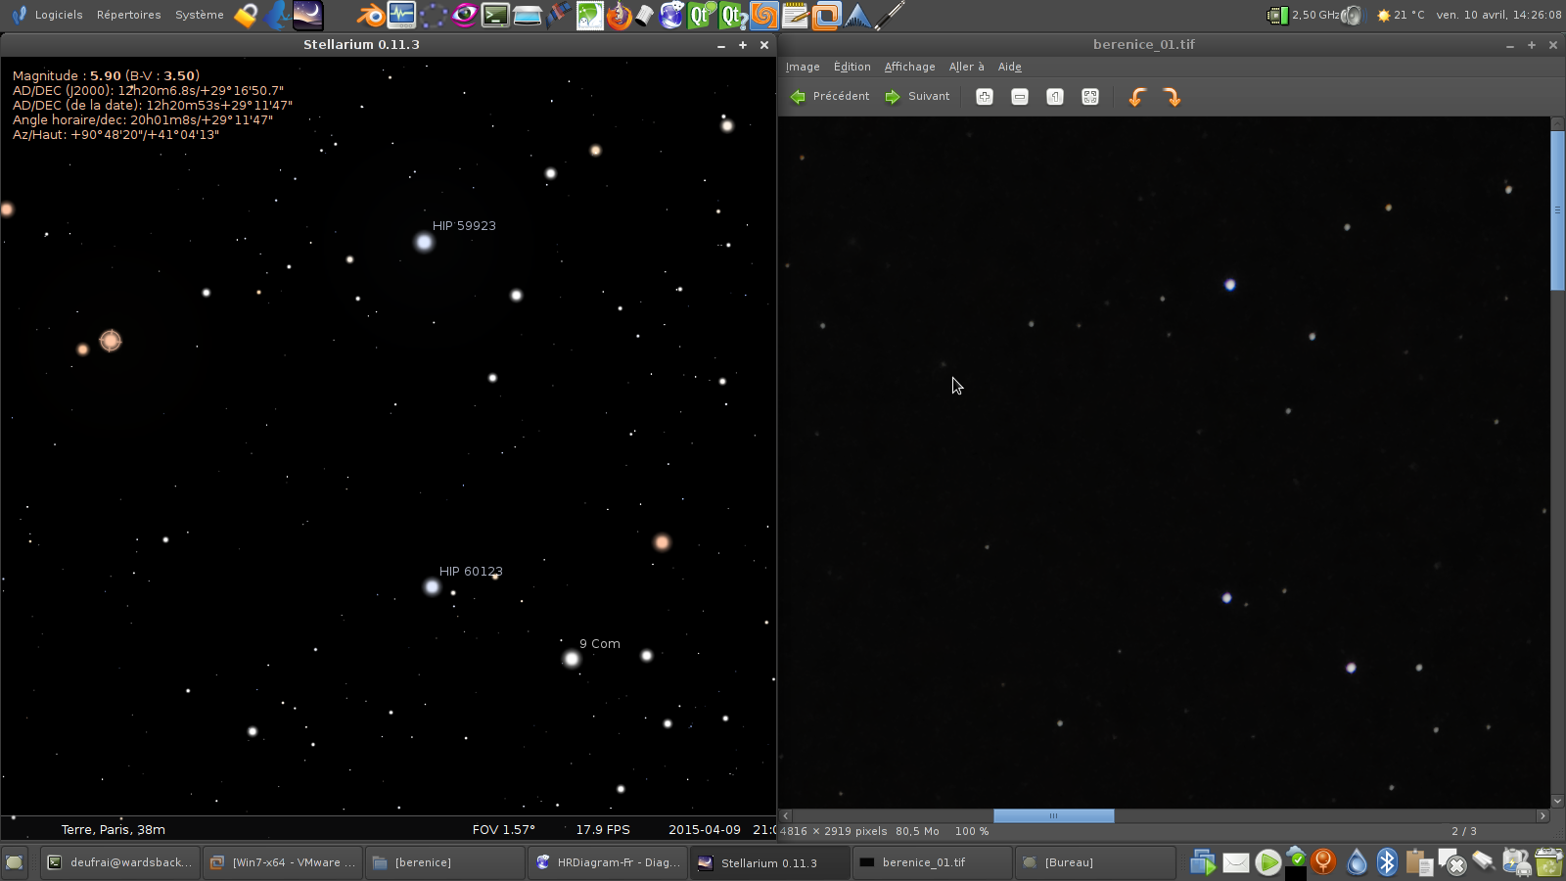
Task: Launch the text editor notepad icon
Action: pos(795,15)
